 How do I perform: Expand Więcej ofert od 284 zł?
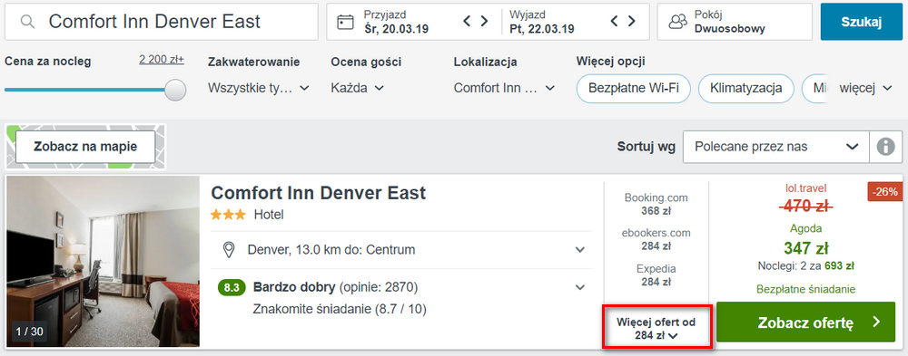[x=656, y=328]
